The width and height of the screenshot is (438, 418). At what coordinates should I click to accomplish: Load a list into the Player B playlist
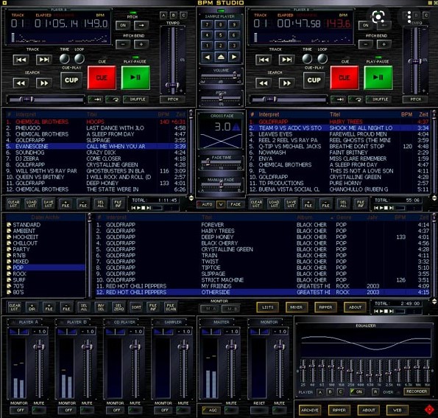pos(274,203)
